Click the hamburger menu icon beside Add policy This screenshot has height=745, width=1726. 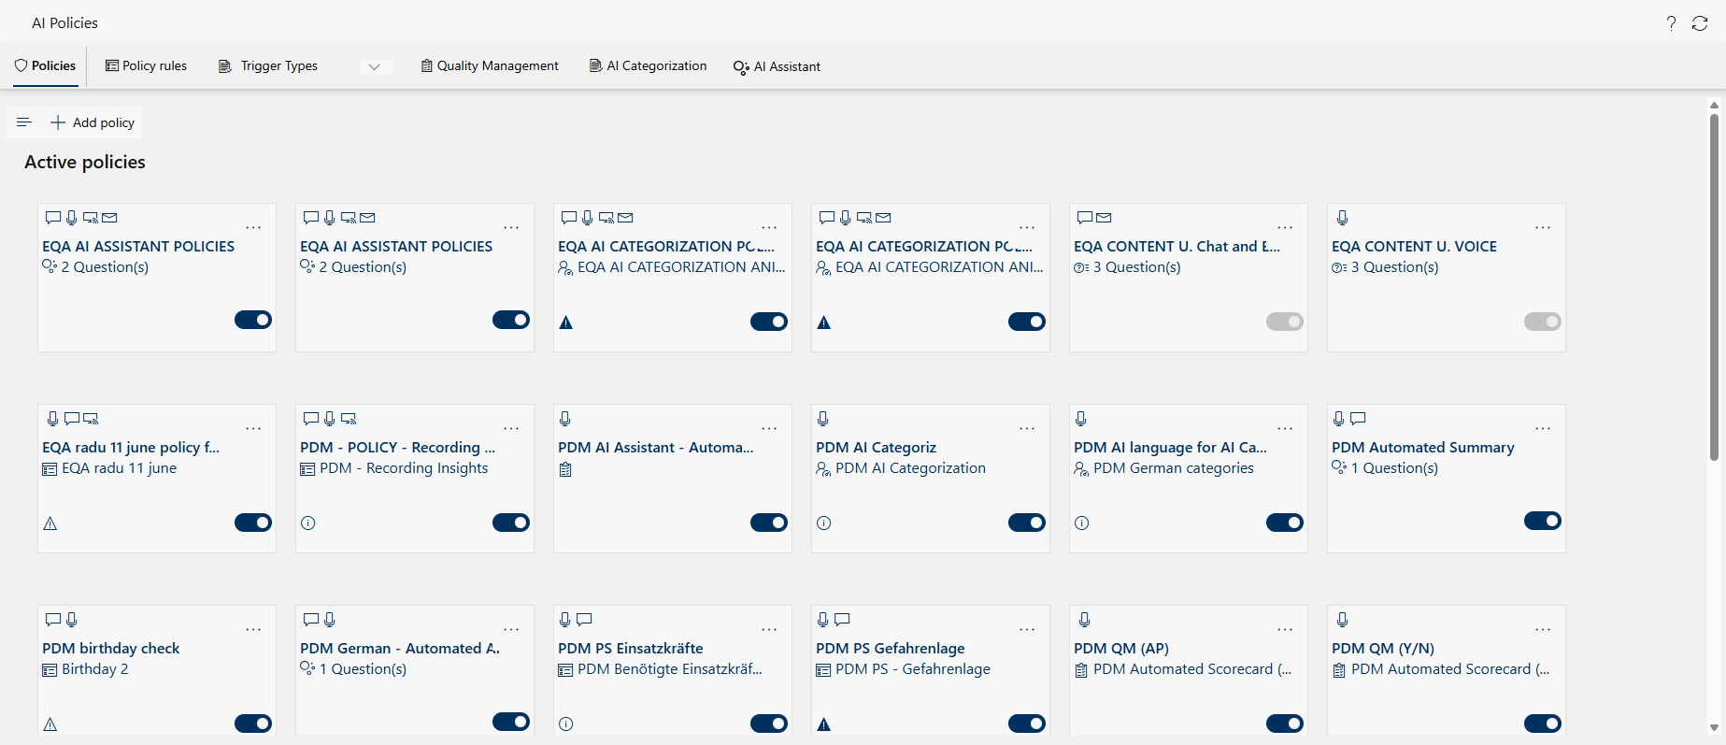[24, 122]
